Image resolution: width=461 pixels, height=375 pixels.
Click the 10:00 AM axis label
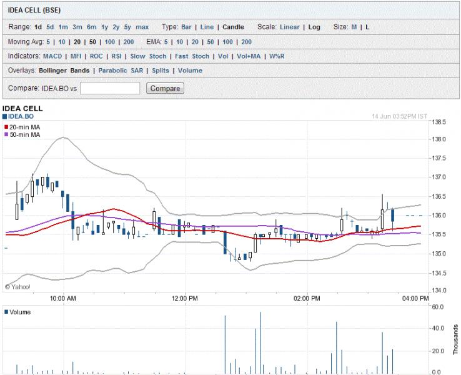[62, 298]
